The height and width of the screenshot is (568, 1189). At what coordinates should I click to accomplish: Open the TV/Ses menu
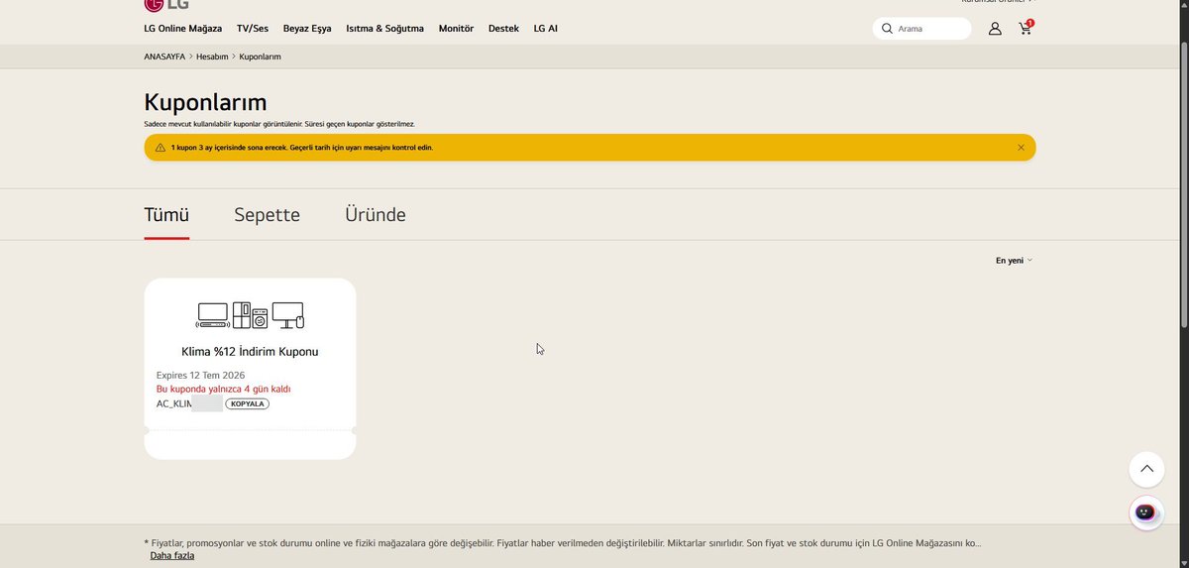pos(253,29)
